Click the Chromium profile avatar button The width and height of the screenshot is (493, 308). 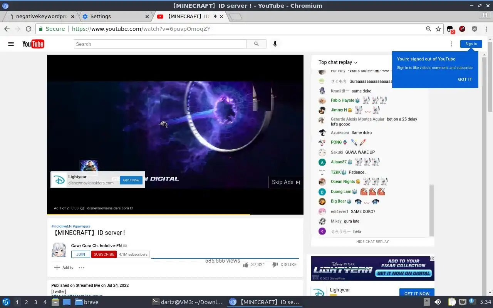485,15
